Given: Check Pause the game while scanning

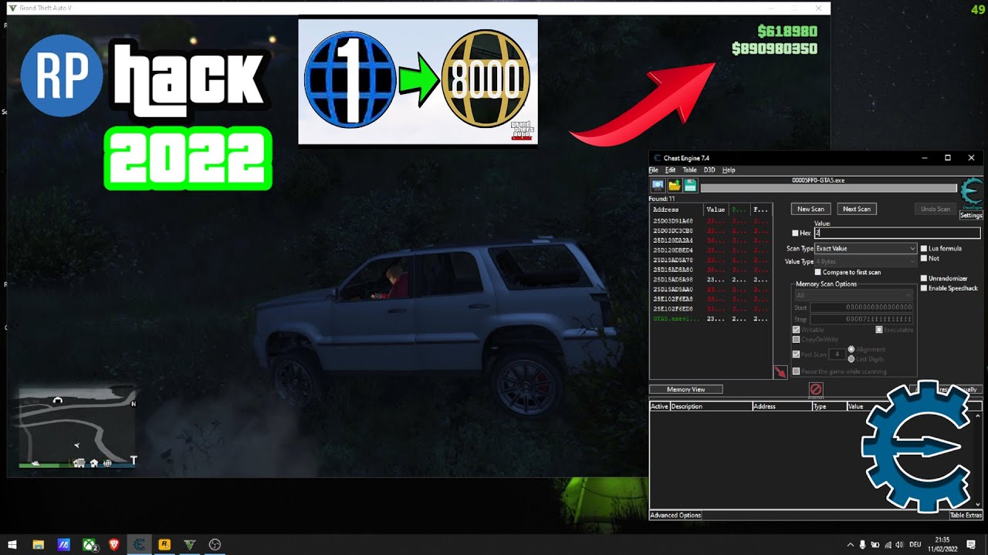Looking at the screenshot, I should [797, 372].
